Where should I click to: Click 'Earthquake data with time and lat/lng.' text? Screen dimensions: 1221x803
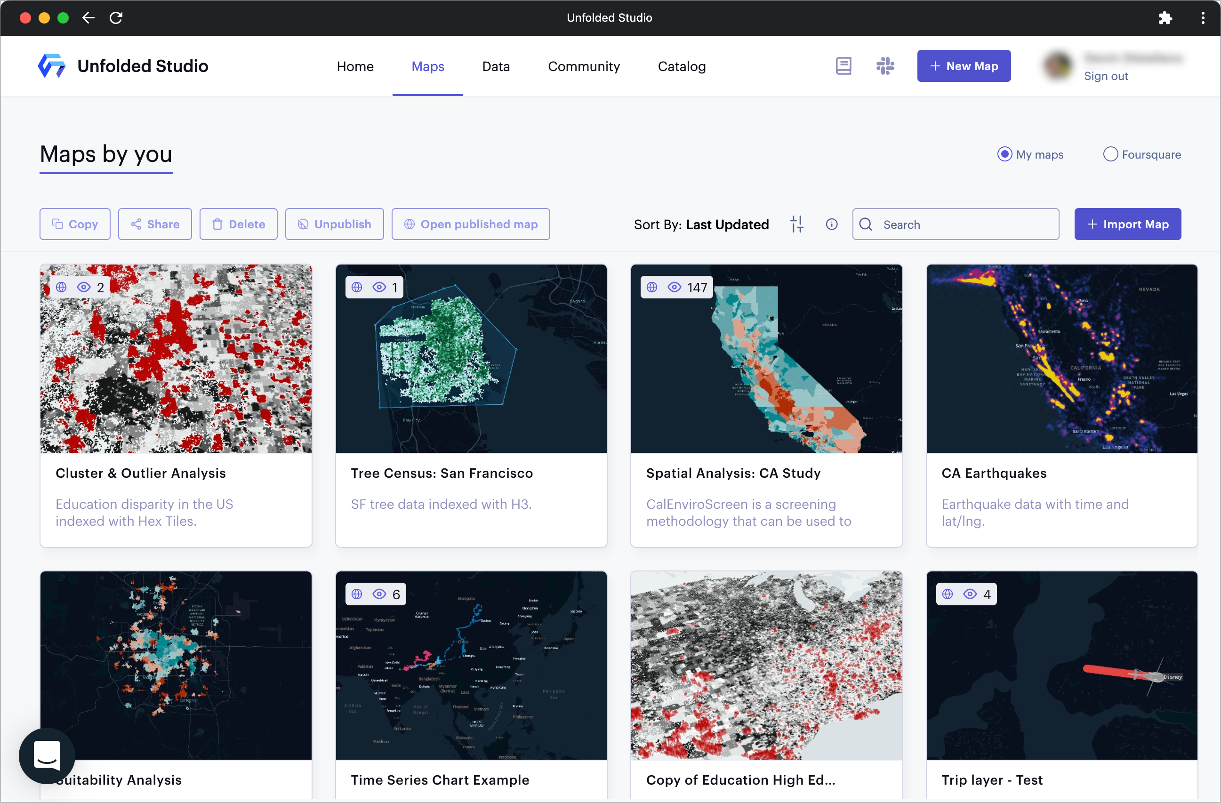click(x=1035, y=513)
